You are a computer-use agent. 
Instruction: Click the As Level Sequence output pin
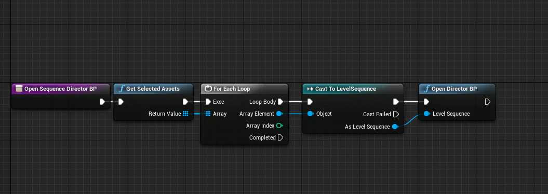point(395,127)
